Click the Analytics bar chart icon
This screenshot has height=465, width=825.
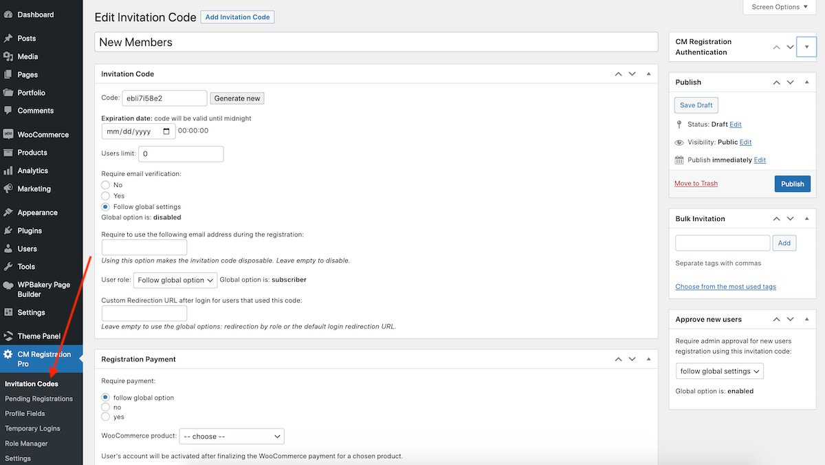(x=8, y=171)
